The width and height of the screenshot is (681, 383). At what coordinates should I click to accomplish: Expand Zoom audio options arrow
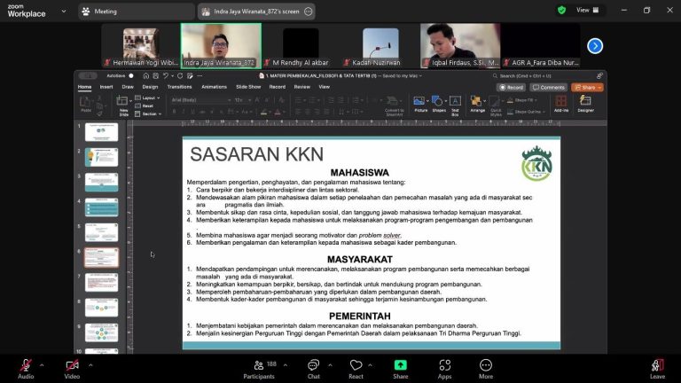(x=42, y=365)
